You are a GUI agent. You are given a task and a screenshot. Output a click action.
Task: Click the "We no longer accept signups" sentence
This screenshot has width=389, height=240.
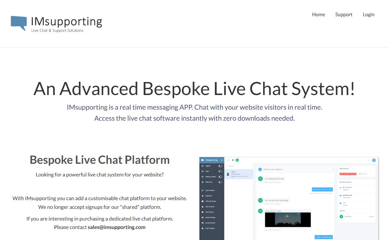coord(100,207)
